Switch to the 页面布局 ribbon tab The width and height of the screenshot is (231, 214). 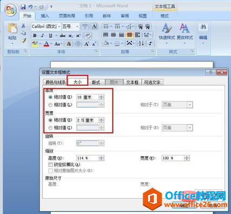tap(67, 16)
